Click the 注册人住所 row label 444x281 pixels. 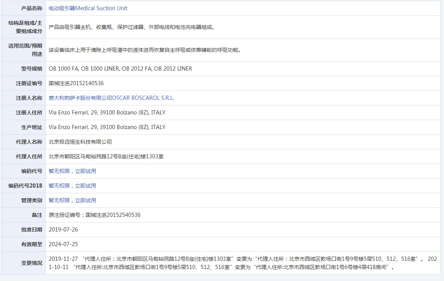pos(29,113)
